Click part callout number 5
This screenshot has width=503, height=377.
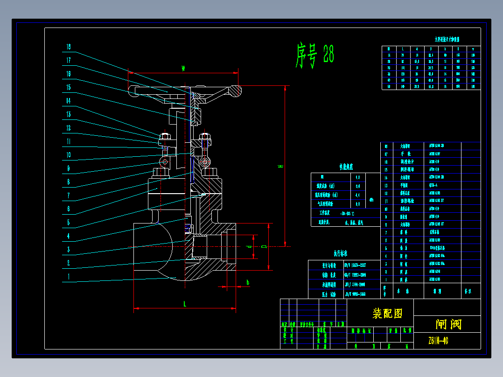[68, 223]
